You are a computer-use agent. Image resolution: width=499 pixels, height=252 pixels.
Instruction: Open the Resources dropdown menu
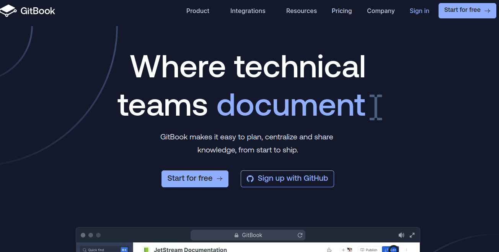302,11
